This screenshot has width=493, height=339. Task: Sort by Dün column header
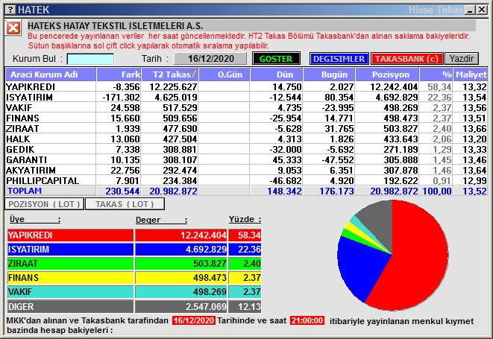[x=277, y=75]
